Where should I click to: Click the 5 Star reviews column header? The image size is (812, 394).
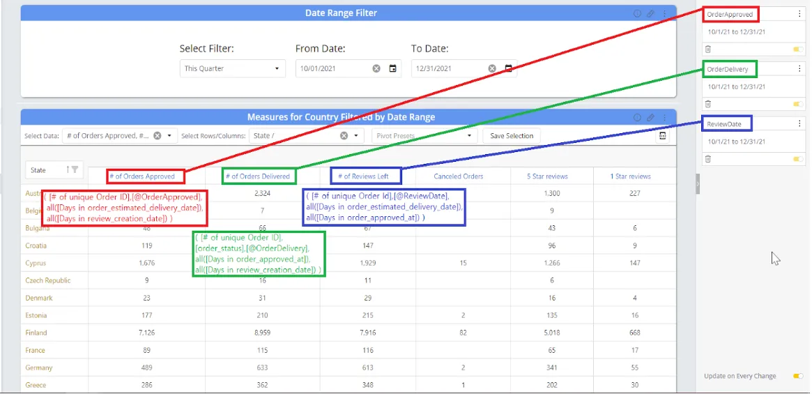(547, 176)
